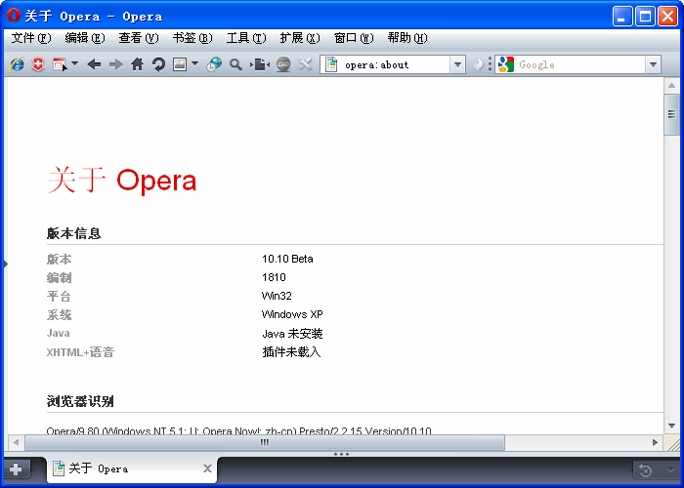This screenshot has width=684, height=488.
Task: Close the 关于 Opera tab
Action: tap(207, 469)
